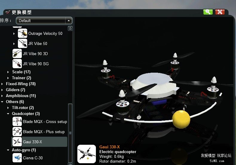Select JR Vibe 50 model name
Image resolution: width=236 pixels, height=165 pixels.
tap(38, 43)
